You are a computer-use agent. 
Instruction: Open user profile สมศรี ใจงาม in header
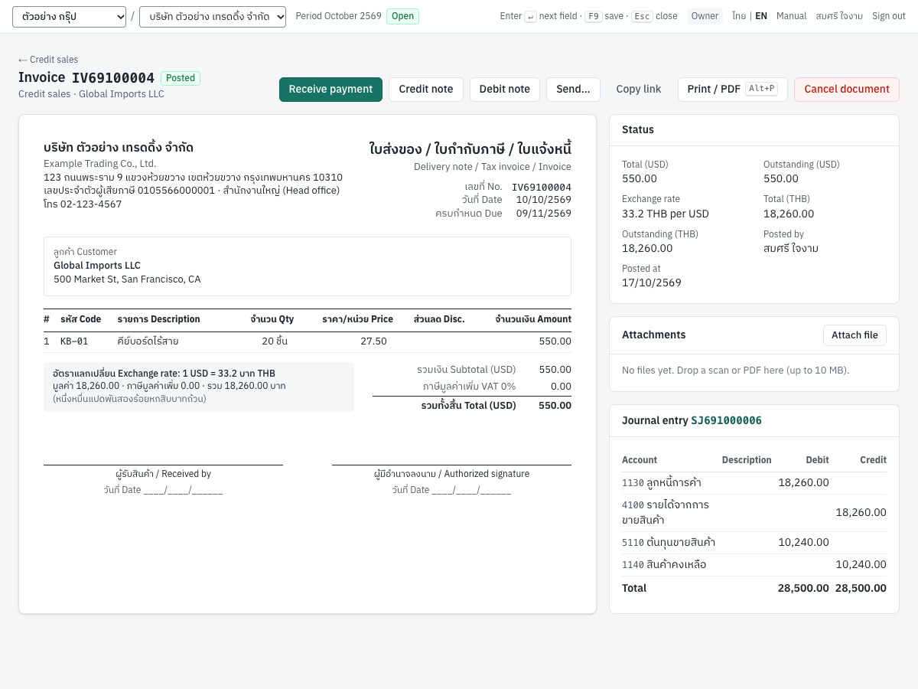[x=839, y=16]
